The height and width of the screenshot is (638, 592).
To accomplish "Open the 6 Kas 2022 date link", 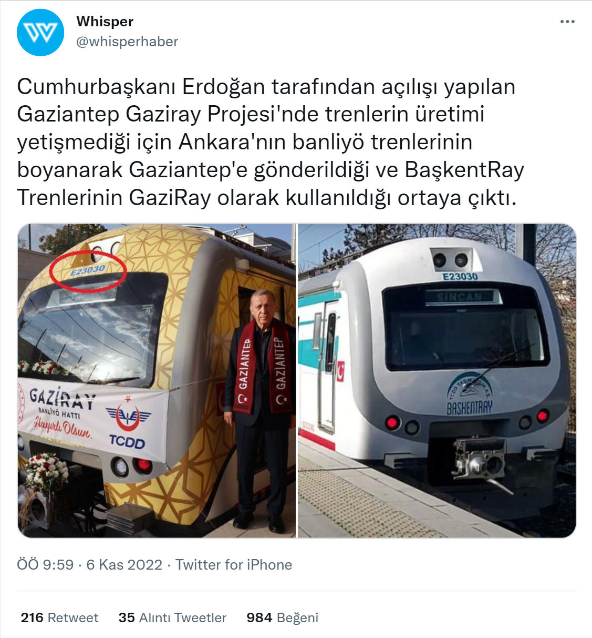I will pos(124,565).
